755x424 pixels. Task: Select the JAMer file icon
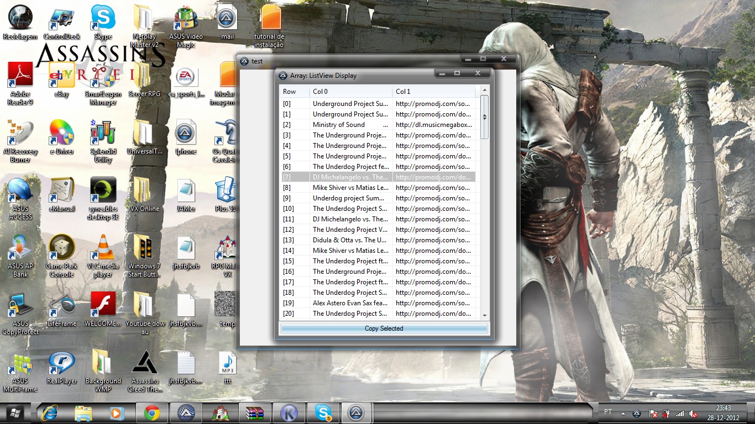click(186, 194)
